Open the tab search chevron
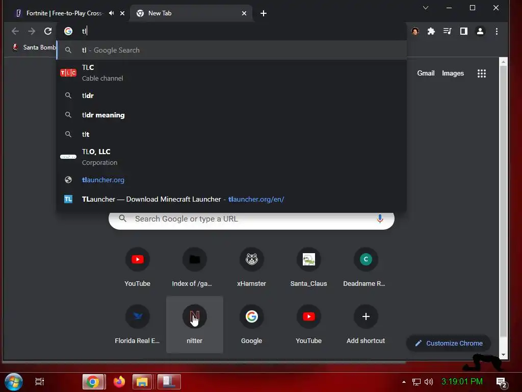 pyautogui.click(x=426, y=8)
